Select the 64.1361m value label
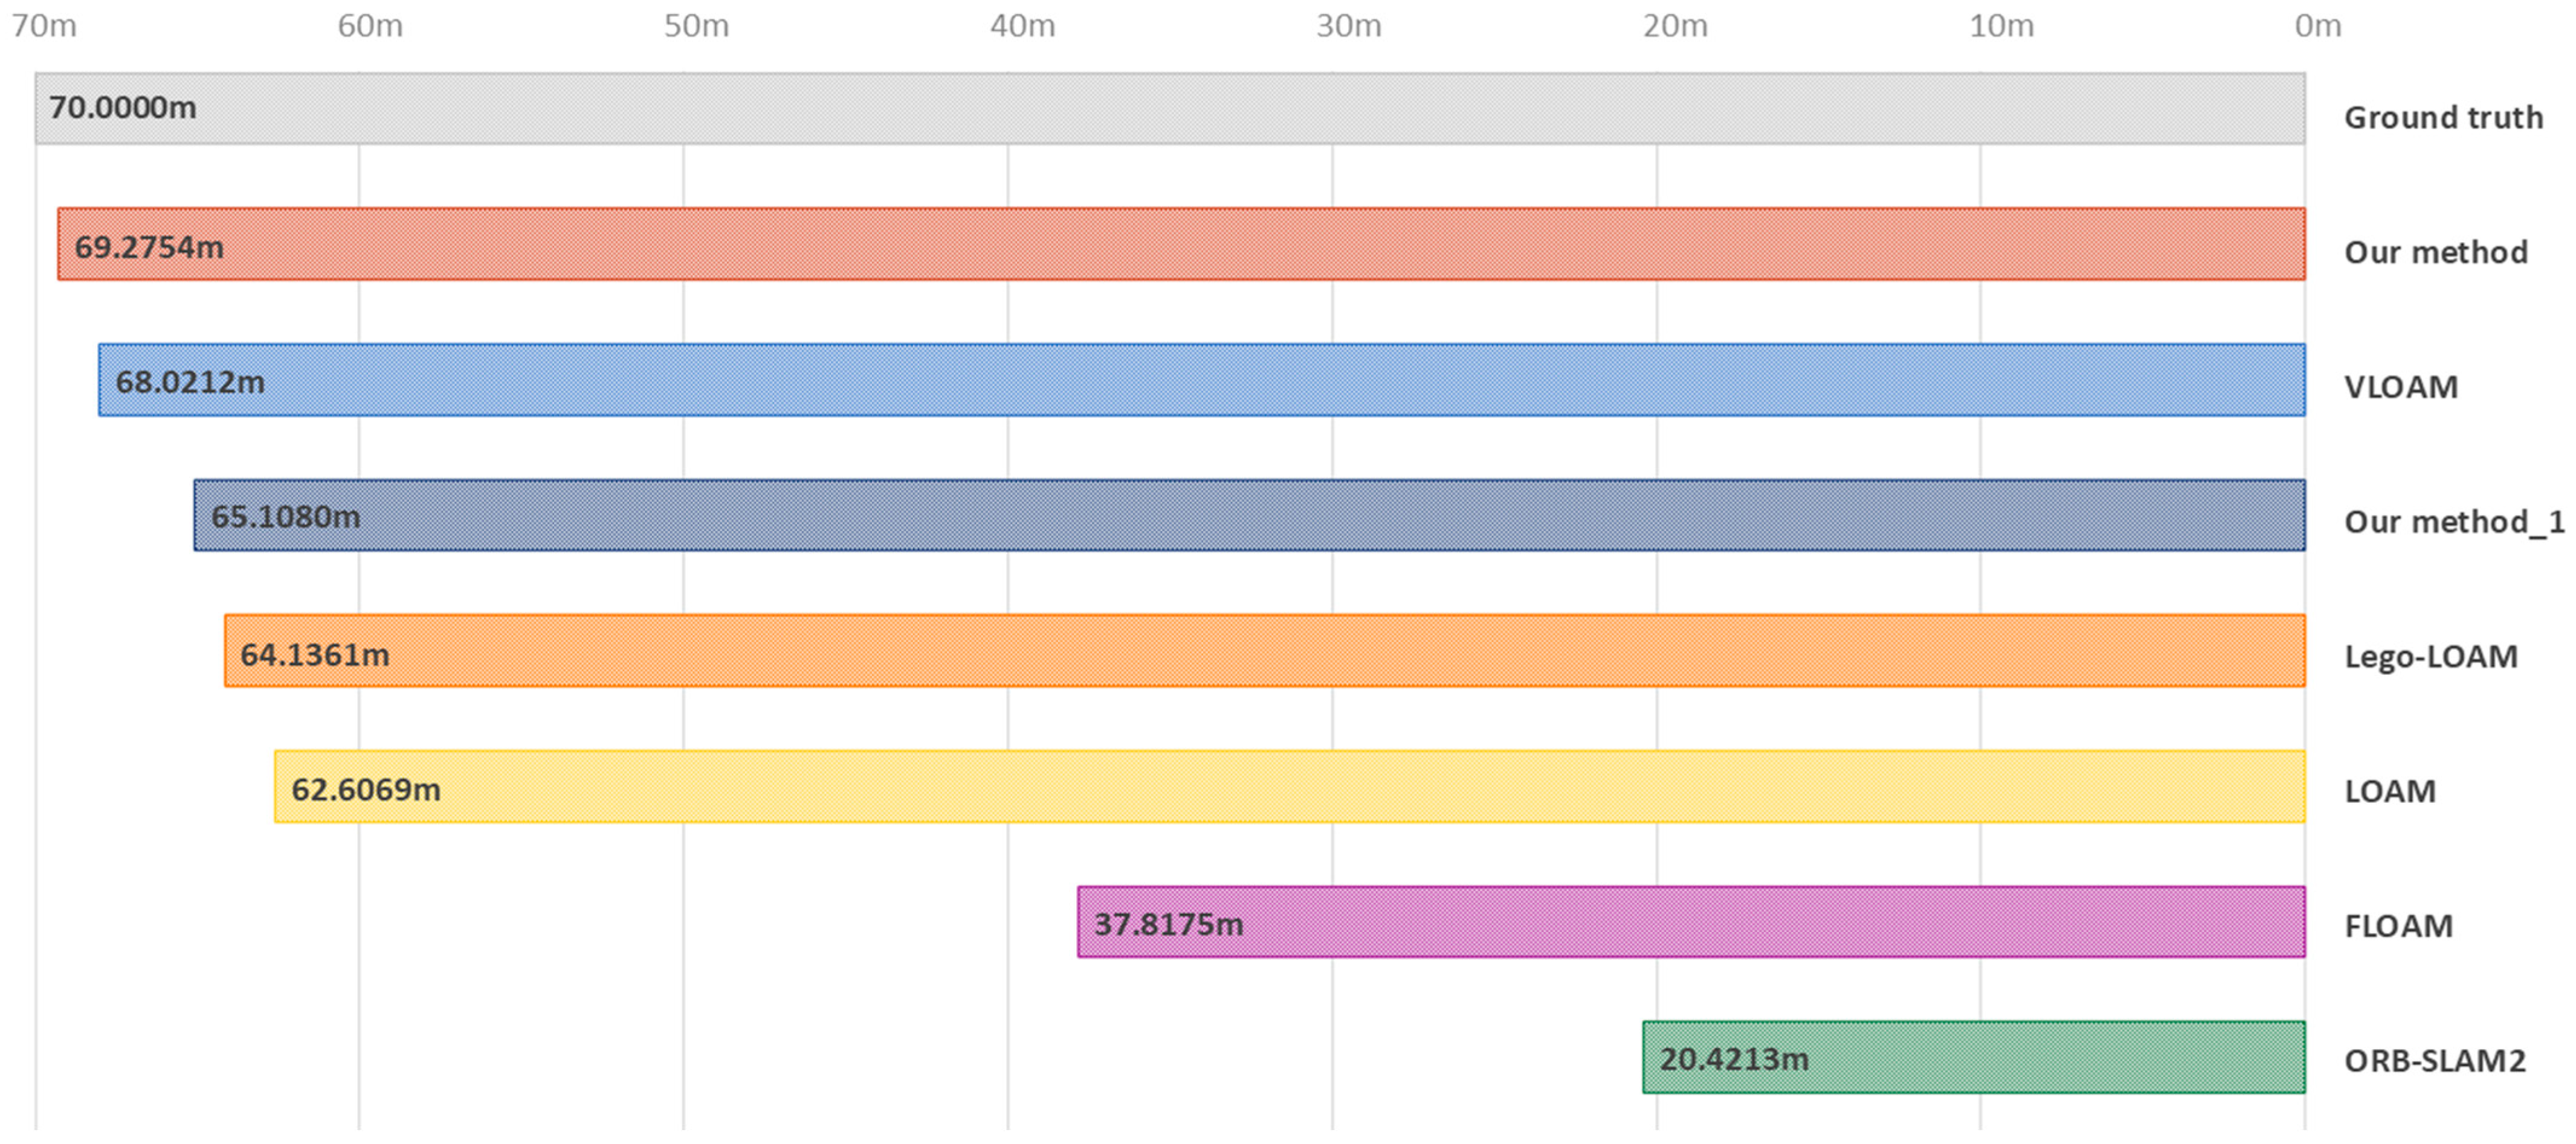Image resolution: width=2576 pixels, height=1144 pixels. (x=314, y=656)
